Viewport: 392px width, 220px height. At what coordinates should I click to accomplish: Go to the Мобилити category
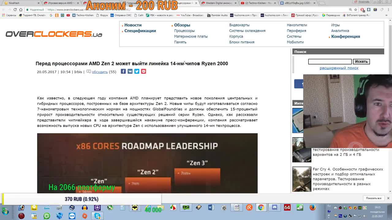click(295, 42)
